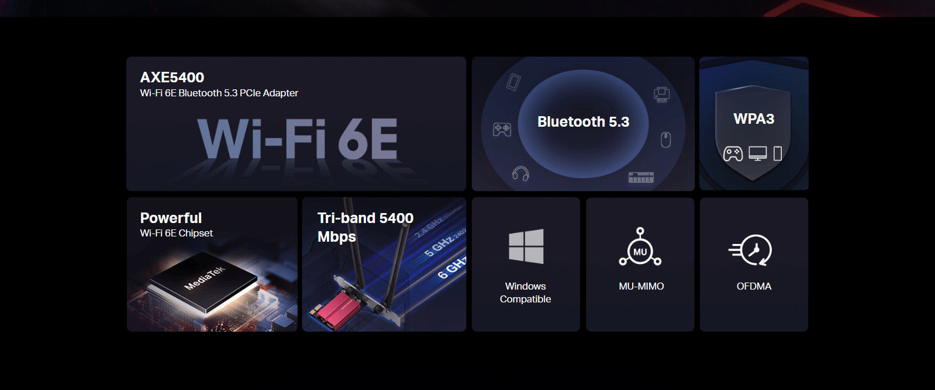Click the headphones icon in Bluetooth tile

tap(520, 173)
